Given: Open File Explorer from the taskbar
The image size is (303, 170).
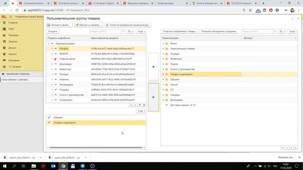Looking at the screenshot, I should [x=34, y=166].
